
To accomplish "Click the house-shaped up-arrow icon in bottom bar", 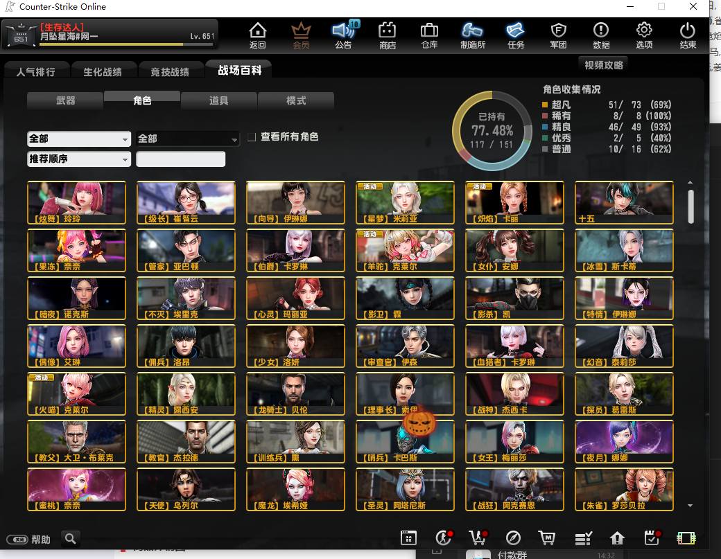I will pos(617,538).
